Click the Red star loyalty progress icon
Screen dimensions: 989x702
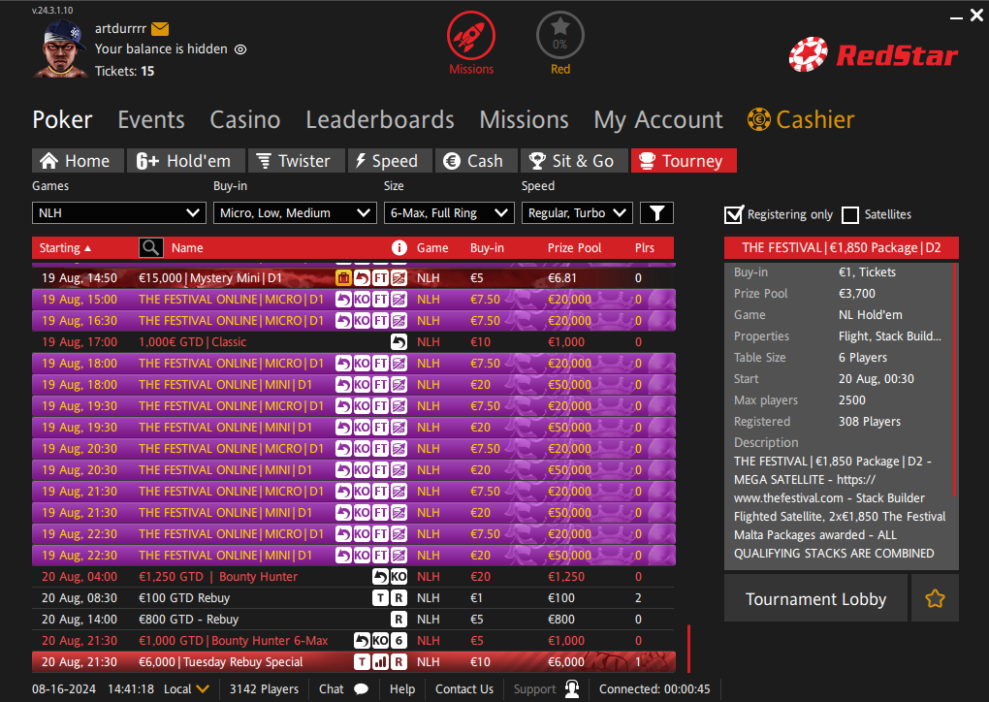560,35
